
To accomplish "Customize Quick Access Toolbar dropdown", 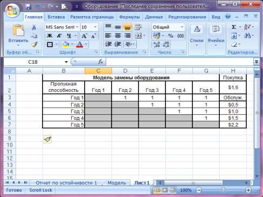I will point(77,7).
